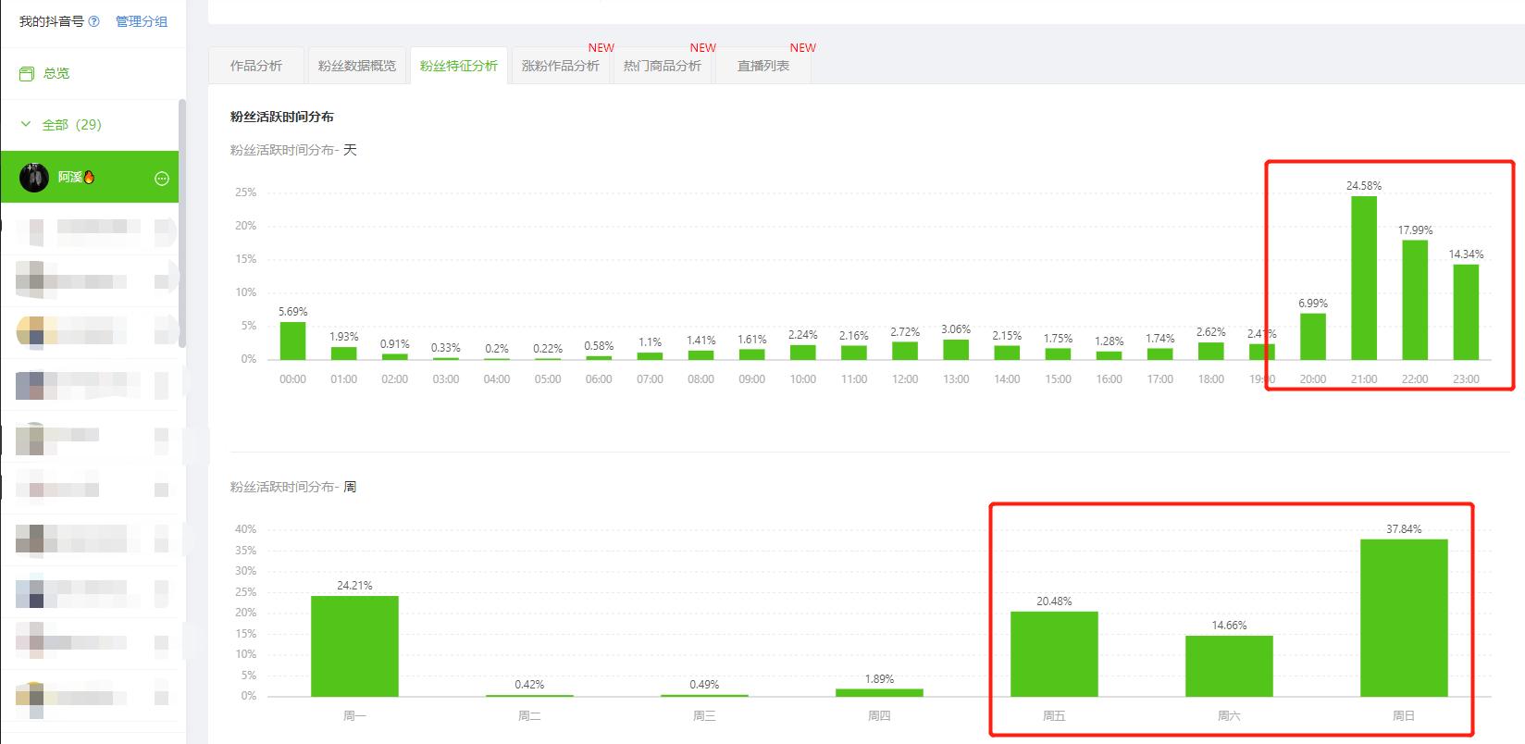Open the 直播列表 tab
Viewport: 1525px width, 744px height.
tap(763, 66)
